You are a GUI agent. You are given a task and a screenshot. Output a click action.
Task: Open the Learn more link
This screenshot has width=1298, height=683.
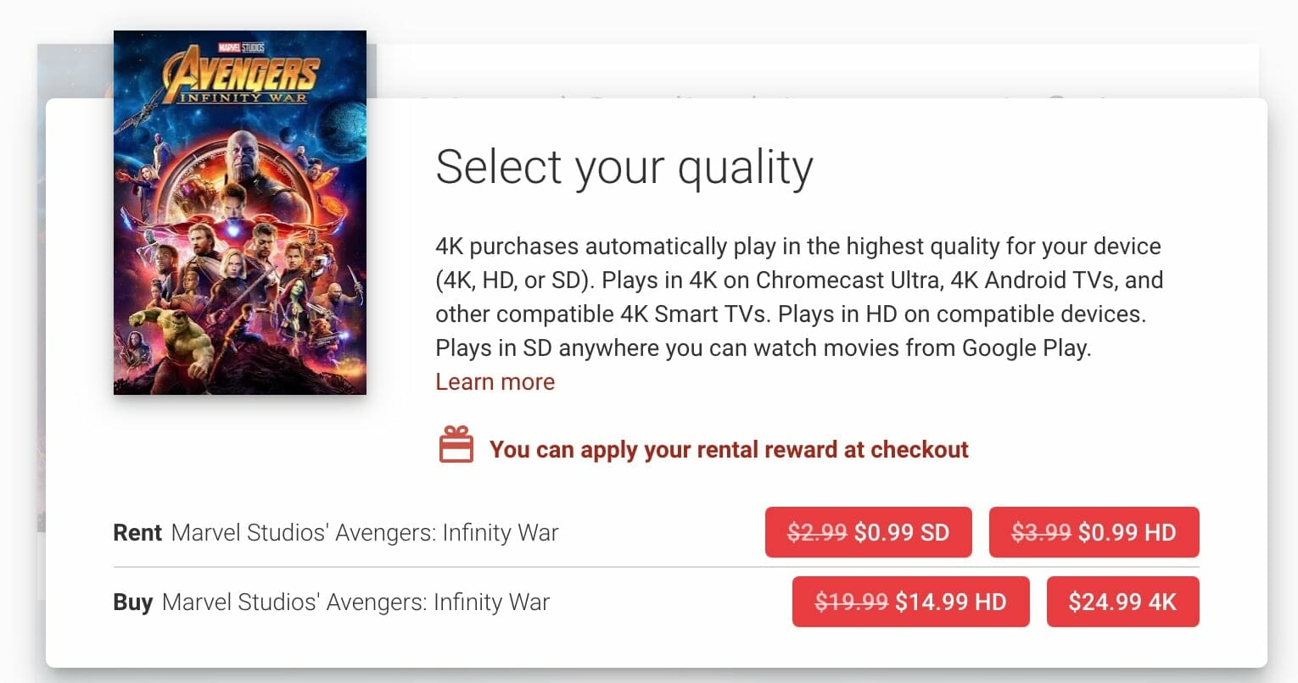point(495,382)
